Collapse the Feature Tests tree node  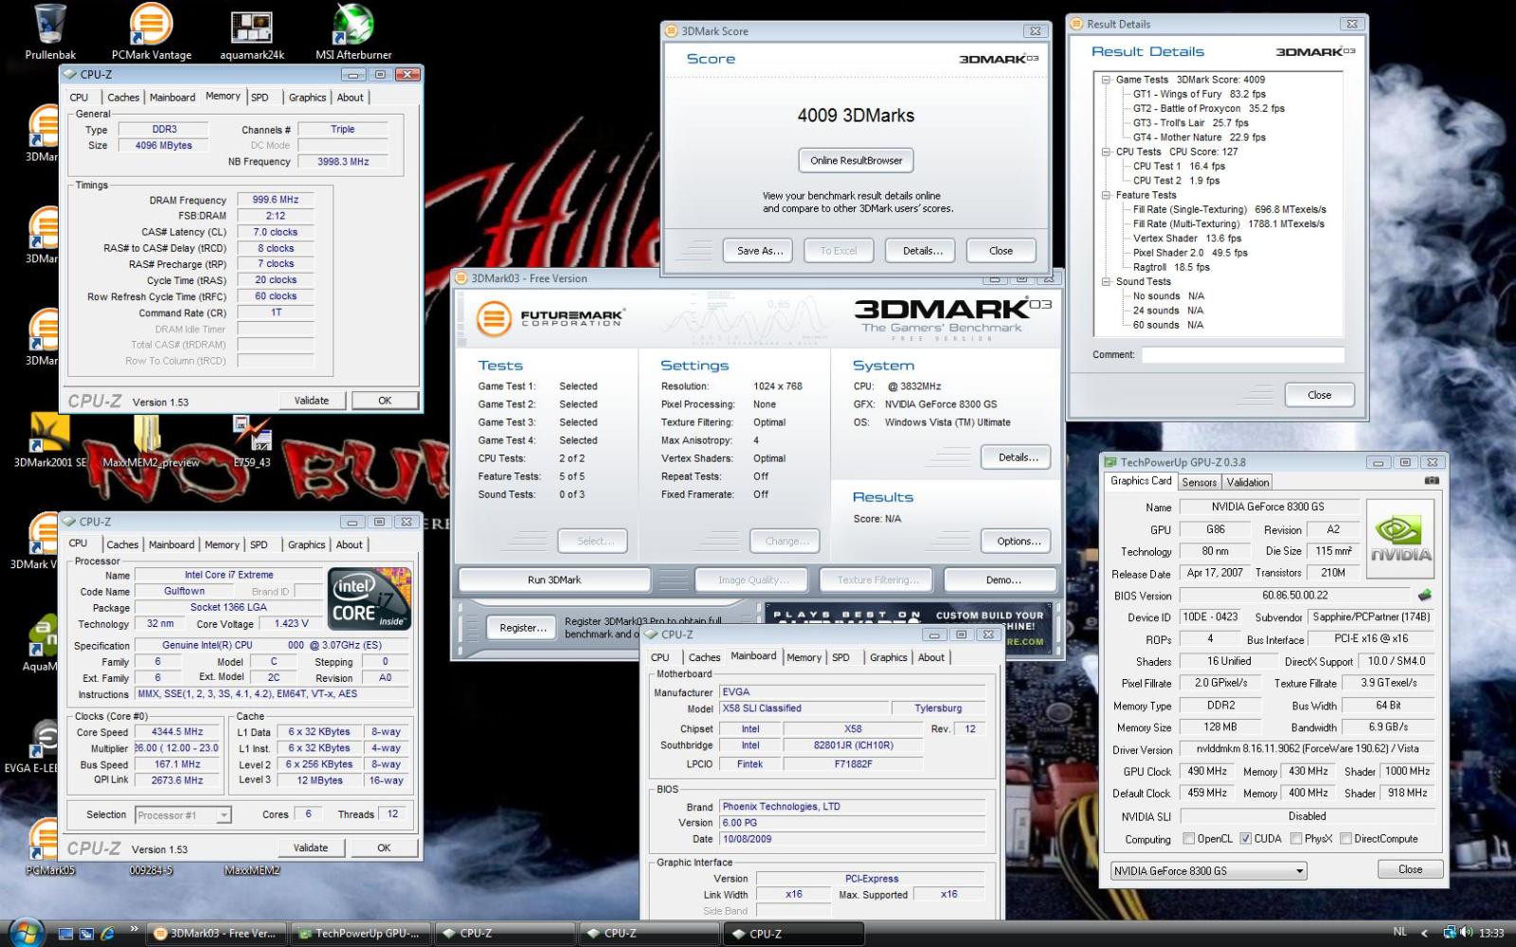(1106, 195)
